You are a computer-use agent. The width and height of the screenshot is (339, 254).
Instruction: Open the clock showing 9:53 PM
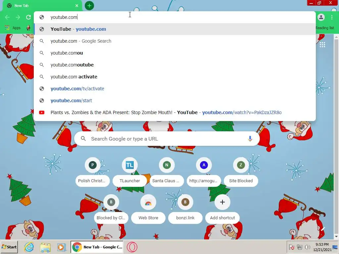[x=322, y=247]
